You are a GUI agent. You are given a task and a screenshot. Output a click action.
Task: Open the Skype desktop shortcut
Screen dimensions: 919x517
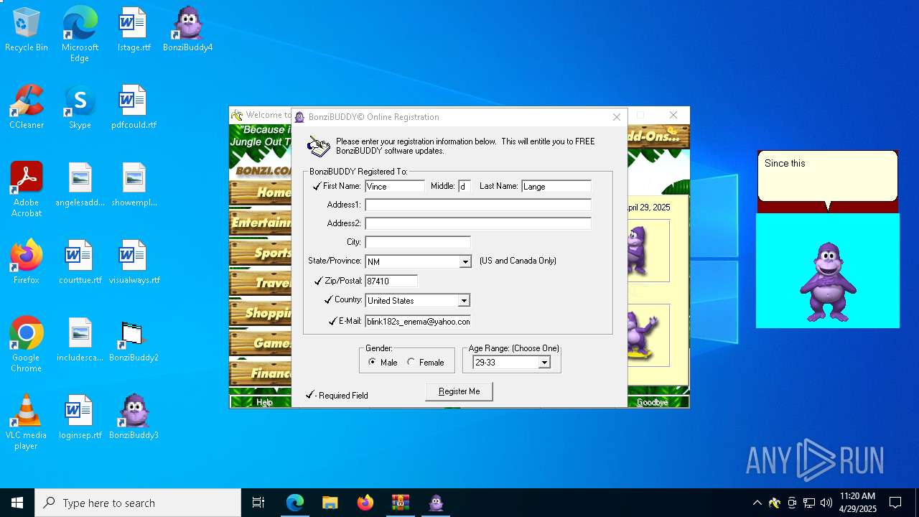pos(80,108)
